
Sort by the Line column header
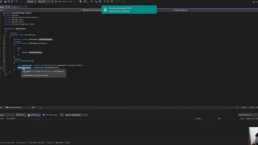[242, 118]
